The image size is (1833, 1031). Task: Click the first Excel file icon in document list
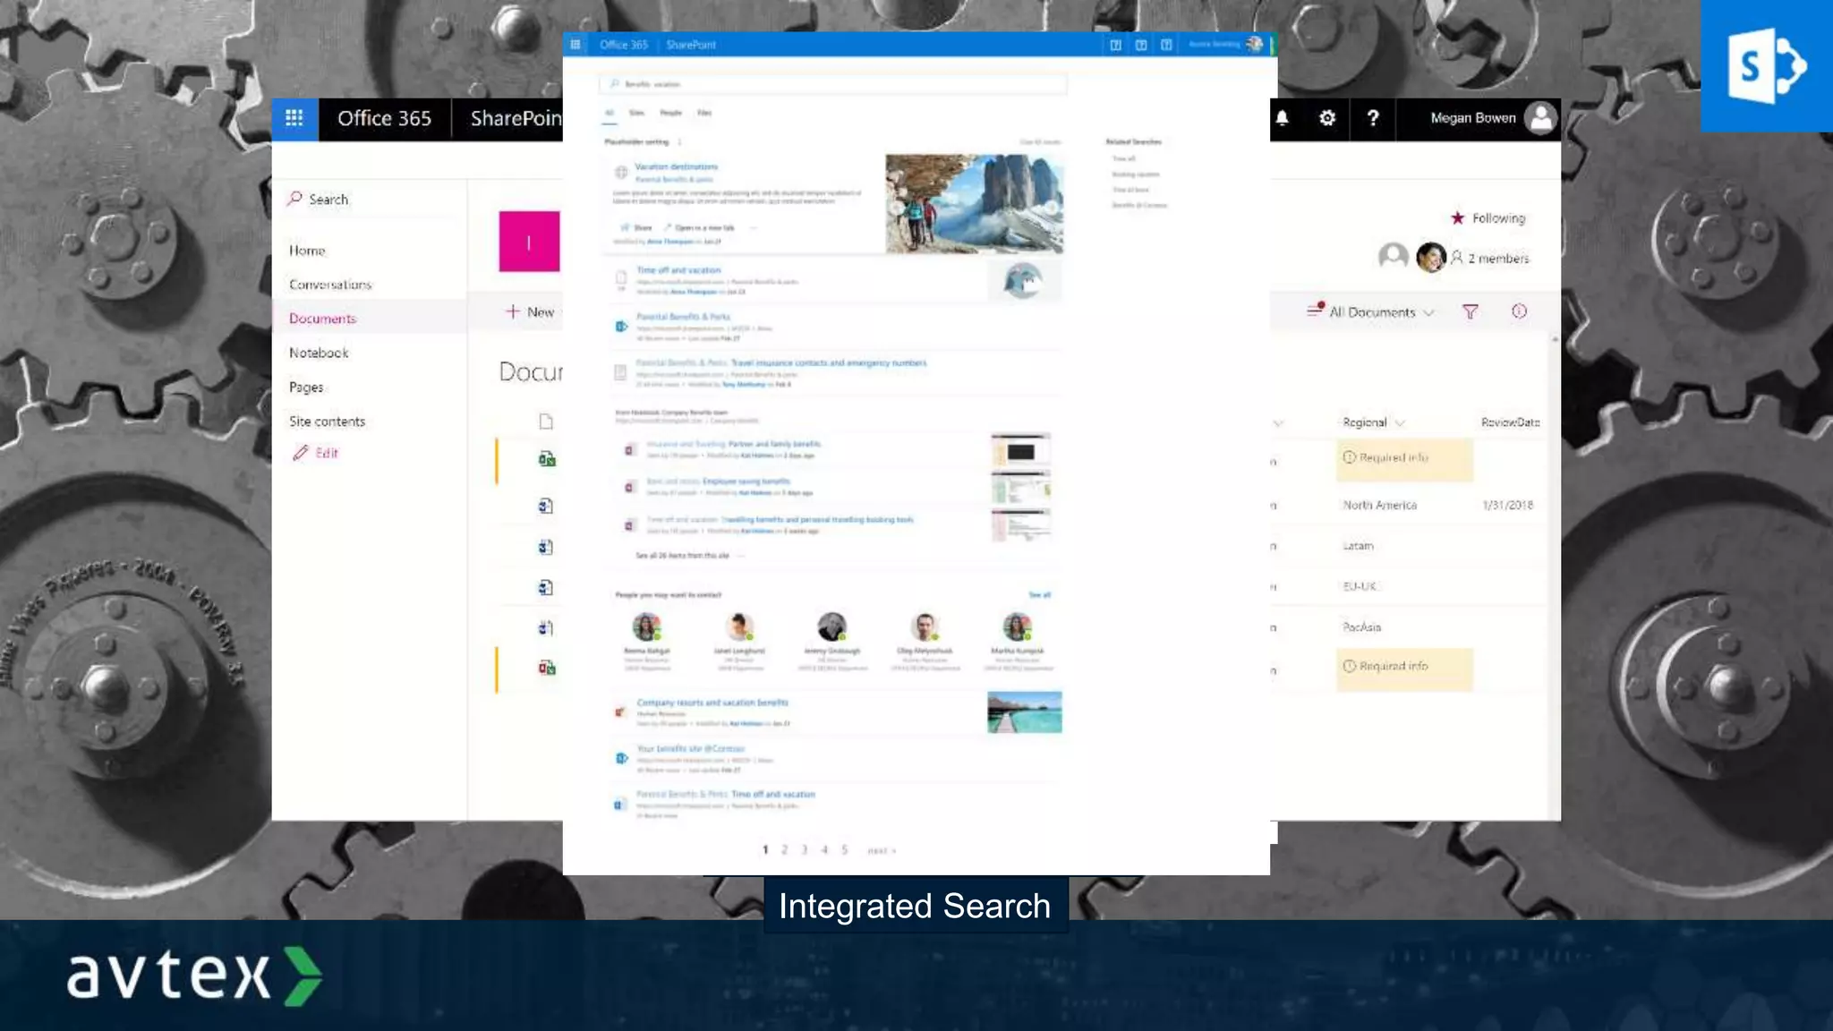coord(547,459)
